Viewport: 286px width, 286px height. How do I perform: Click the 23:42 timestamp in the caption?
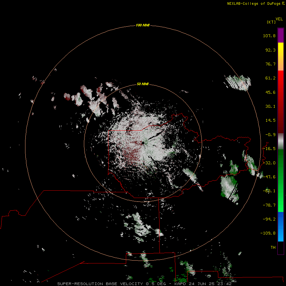pyautogui.click(x=225, y=284)
